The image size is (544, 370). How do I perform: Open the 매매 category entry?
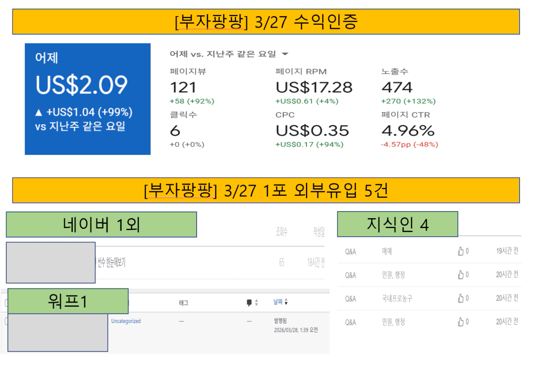pyautogui.click(x=387, y=251)
